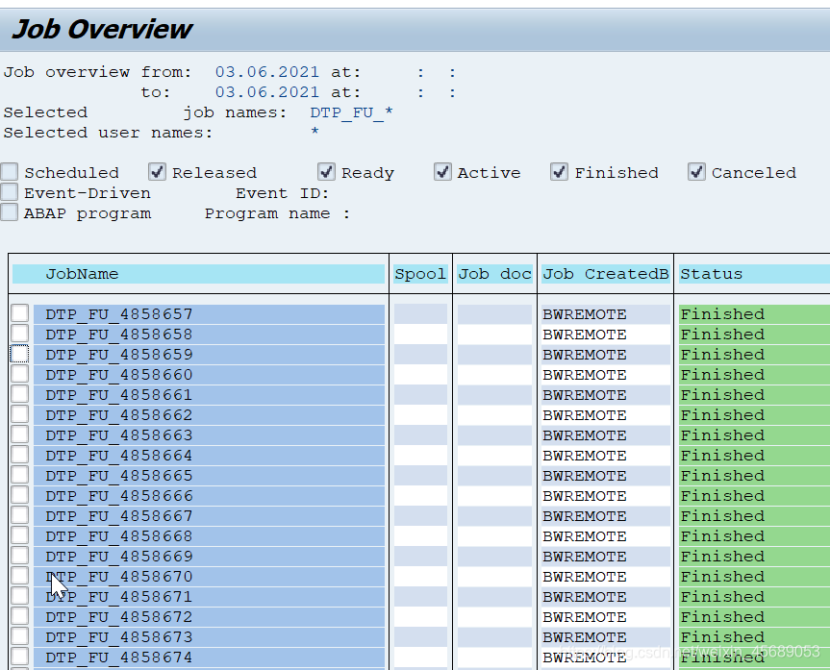Select row checkbox for DTP_FU_4858672
Screen dimensions: 830x670
19,616
